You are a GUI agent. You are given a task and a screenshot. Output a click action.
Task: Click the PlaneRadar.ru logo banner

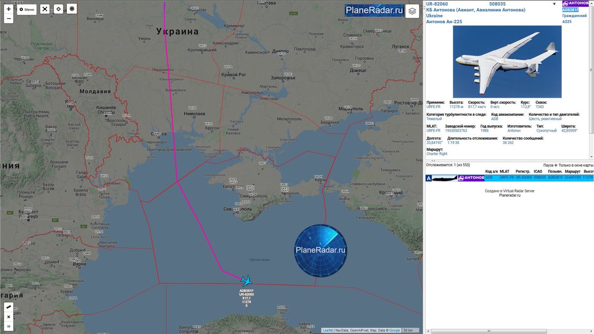pyautogui.click(x=375, y=10)
